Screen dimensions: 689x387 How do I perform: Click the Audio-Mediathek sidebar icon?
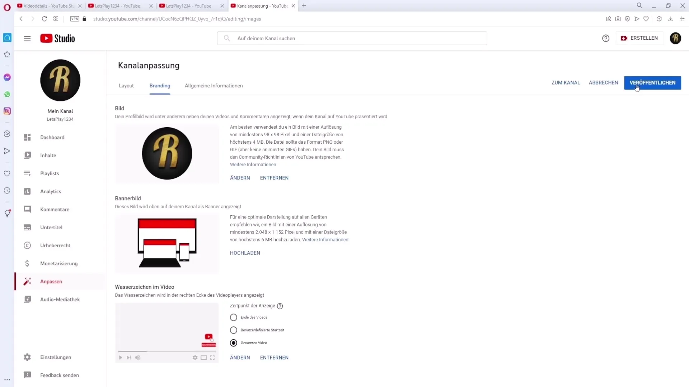27,300
